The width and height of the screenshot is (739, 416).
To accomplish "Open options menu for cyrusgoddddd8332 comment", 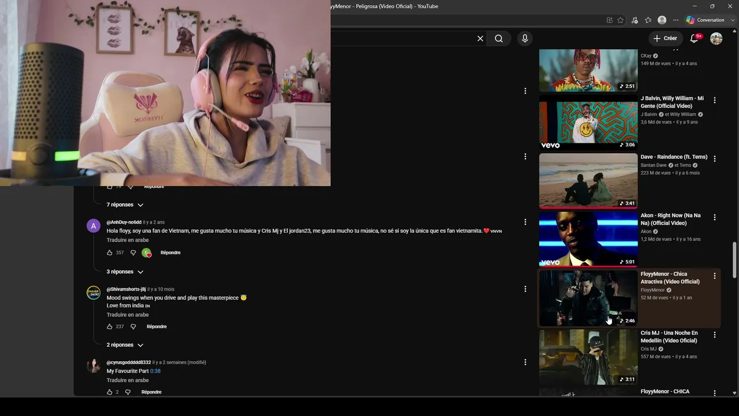I will (525, 362).
